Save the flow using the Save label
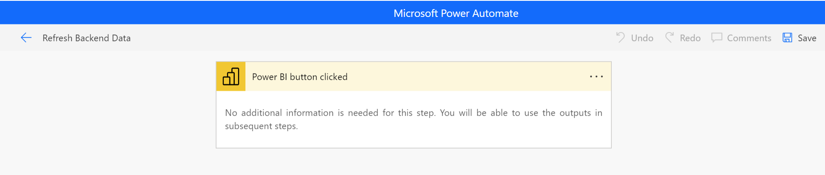Viewport: 825px width, 175px height. point(807,38)
